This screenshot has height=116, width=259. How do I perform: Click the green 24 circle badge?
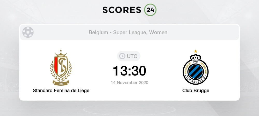coord(150,10)
